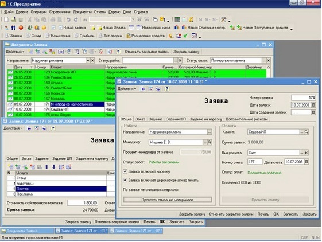Viewport: 322px width, 242px height.
Task: Open selection for Статус работ filter
Action: point(176,60)
